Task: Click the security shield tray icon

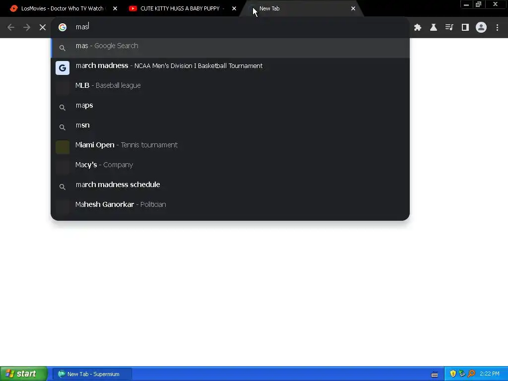Action: pyautogui.click(x=453, y=374)
